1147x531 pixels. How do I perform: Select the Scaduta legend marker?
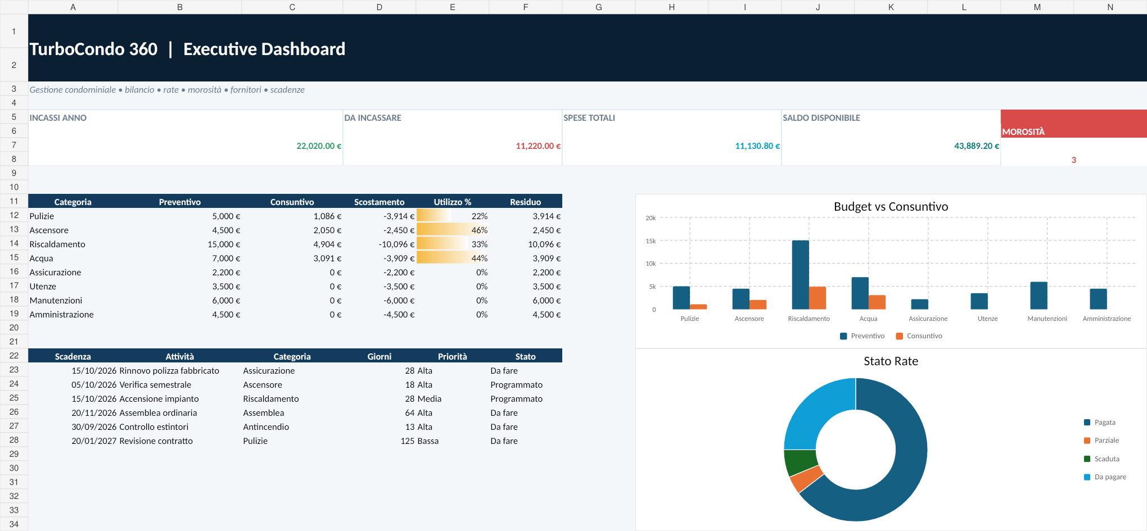(x=1087, y=459)
